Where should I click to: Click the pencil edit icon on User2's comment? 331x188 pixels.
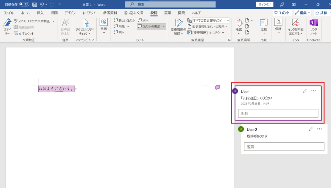click(311, 129)
